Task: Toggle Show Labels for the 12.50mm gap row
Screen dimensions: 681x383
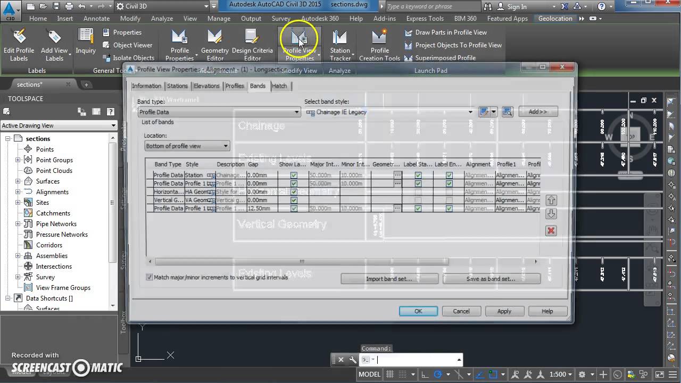Action: point(294,209)
